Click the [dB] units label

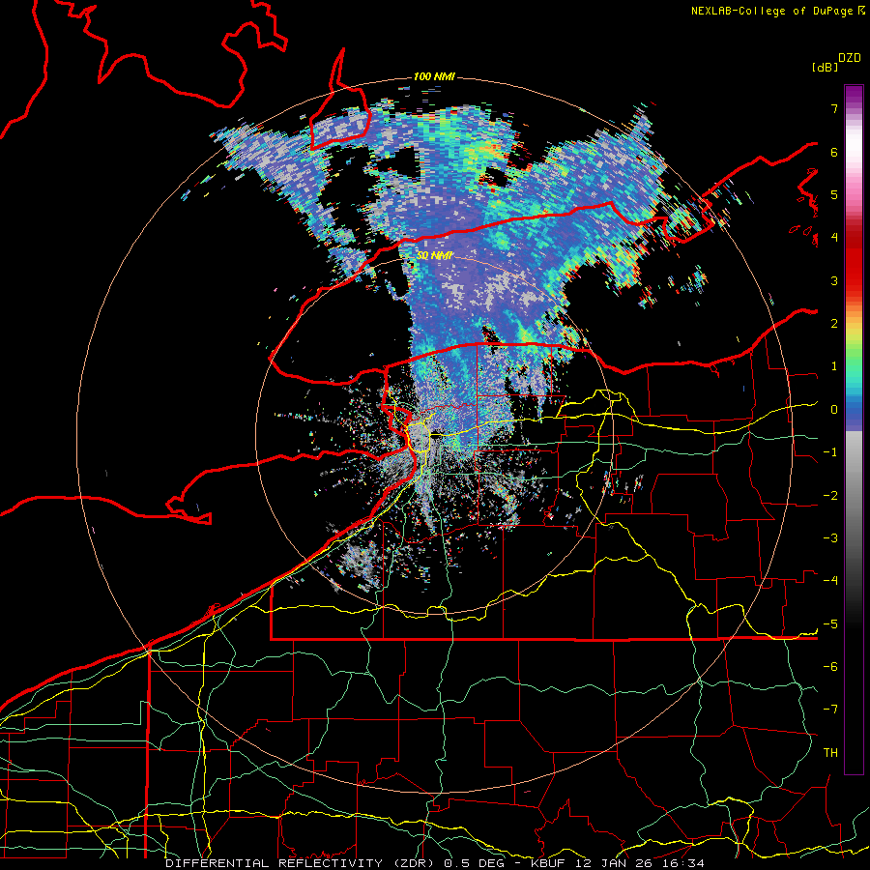tap(826, 67)
